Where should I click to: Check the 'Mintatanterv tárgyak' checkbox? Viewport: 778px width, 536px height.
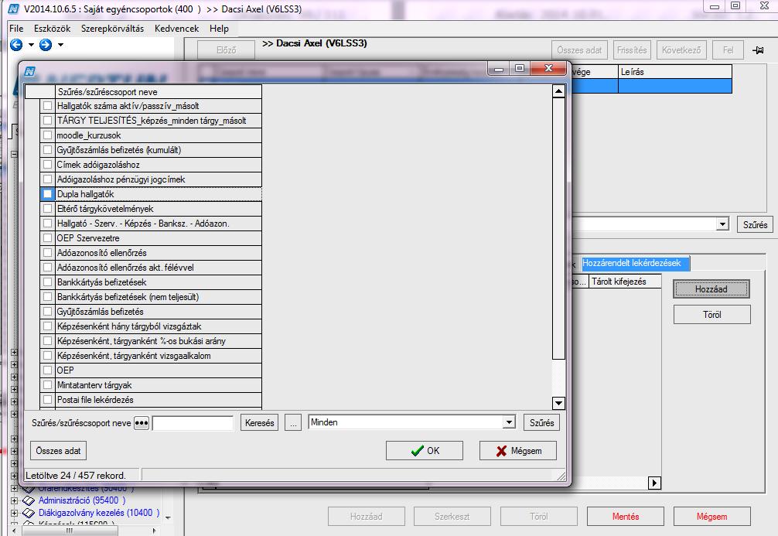(48, 384)
